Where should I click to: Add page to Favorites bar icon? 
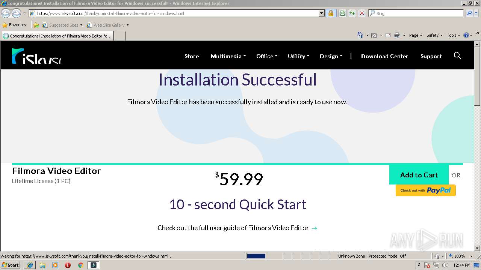36,25
